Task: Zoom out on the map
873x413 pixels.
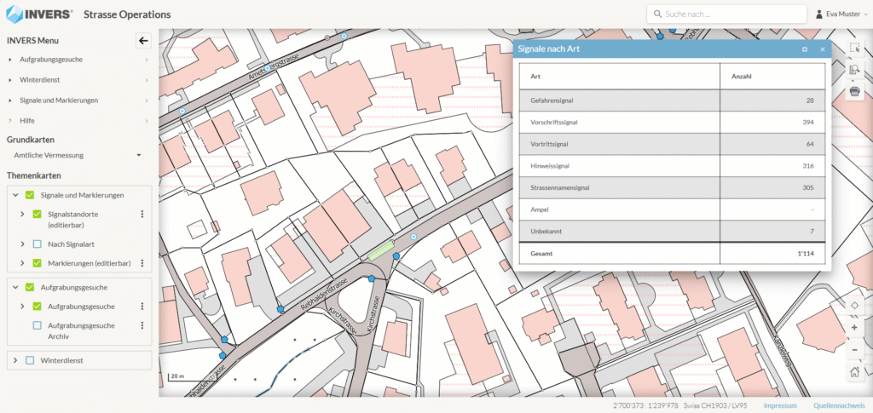Action: pyautogui.click(x=854, y=350)
